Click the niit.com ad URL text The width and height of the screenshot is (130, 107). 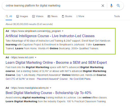click(23, 58)
